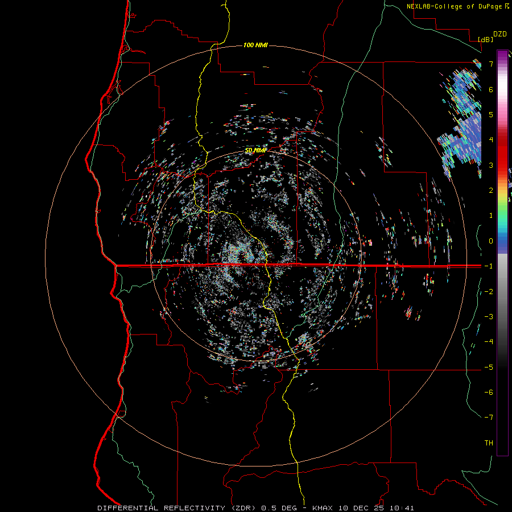
Task: Click the 0 value on color scale
Action: tap(491, 241)
